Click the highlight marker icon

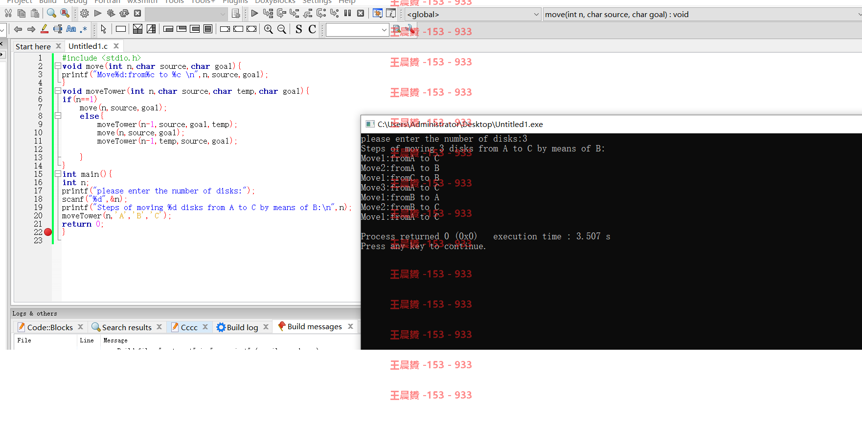tap(45, 29)
